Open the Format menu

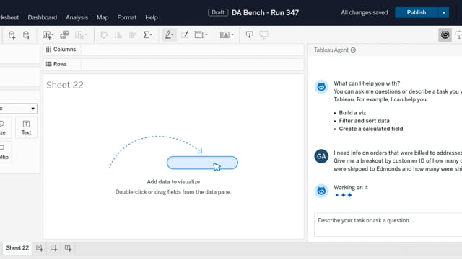[127, 17]
